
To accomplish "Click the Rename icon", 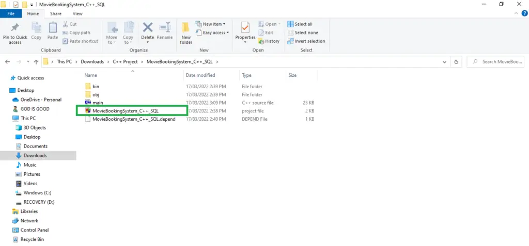I will [x=165, y=27].
